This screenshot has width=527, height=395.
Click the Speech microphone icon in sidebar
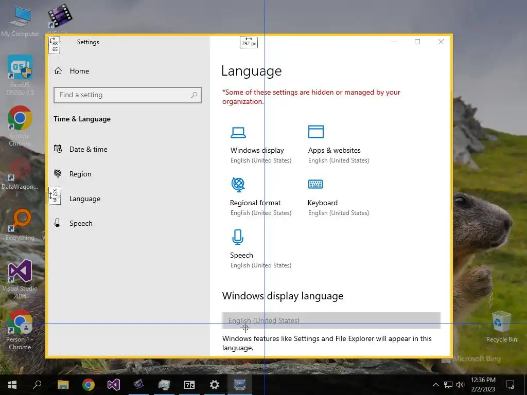pyautogui.click(x=58, y=223)
